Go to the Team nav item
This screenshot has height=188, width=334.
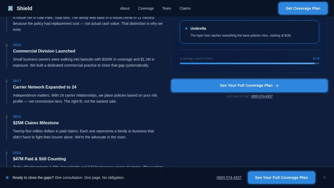[x=167, y=8]
